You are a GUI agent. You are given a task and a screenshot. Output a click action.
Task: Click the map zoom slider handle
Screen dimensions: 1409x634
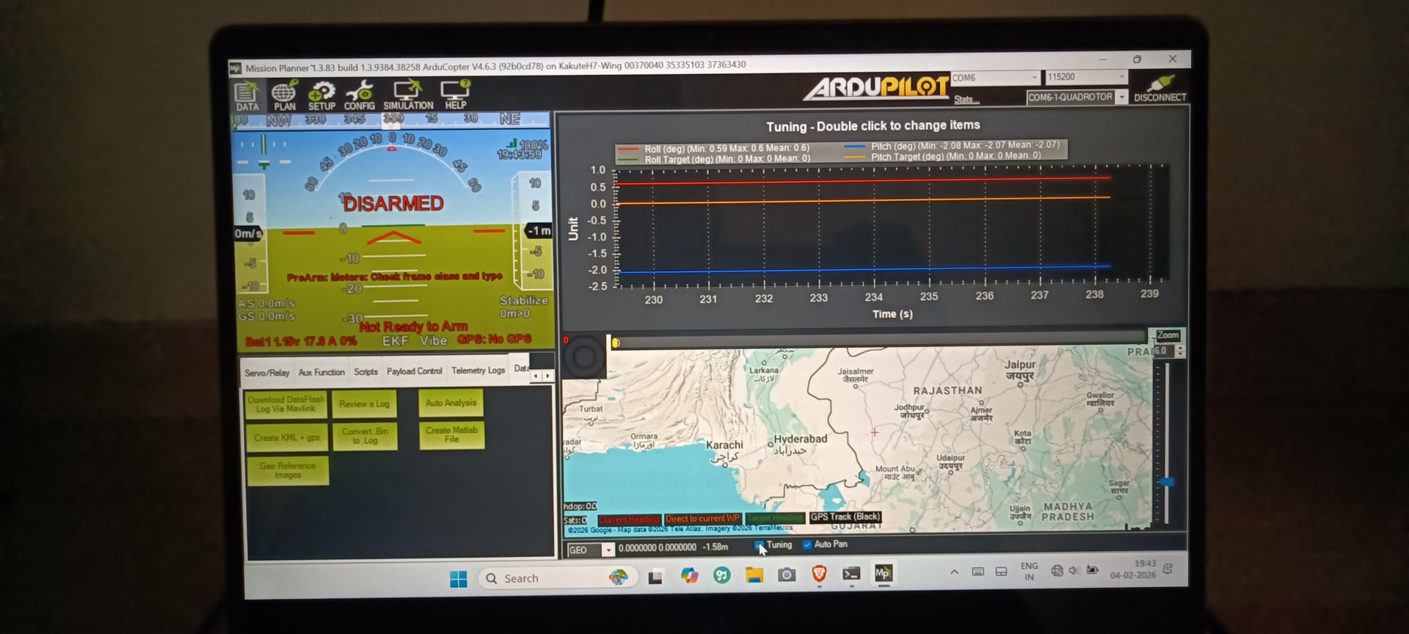coord(1166,482)
